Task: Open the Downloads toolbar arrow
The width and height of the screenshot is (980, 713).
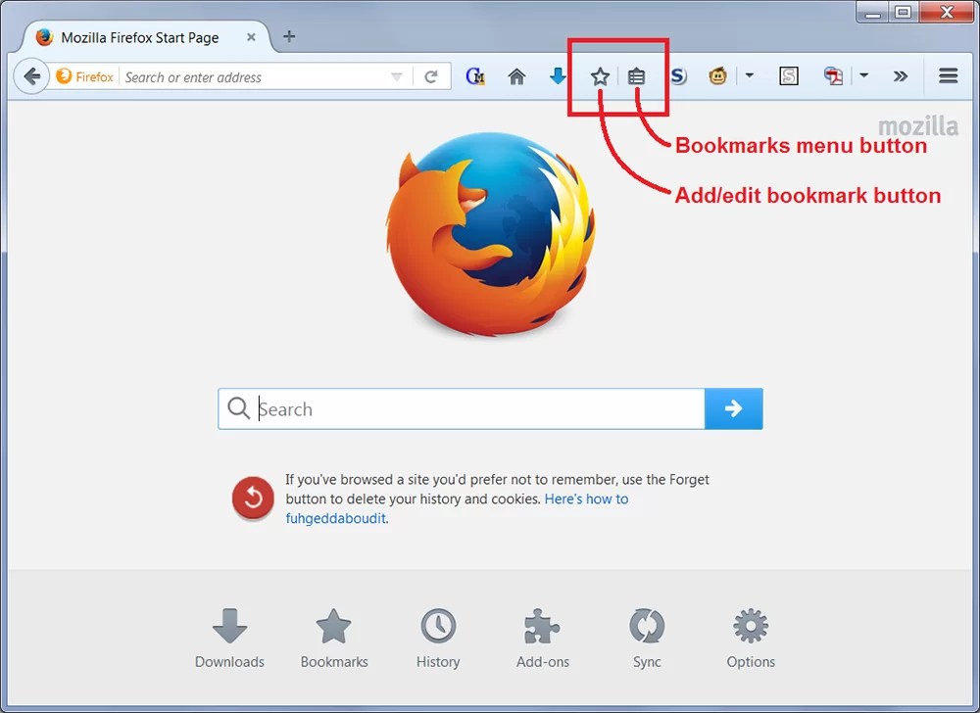Action: tap(558, 76)
